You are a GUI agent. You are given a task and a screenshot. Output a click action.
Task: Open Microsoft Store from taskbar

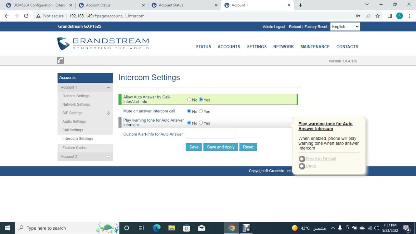point(187,228)
